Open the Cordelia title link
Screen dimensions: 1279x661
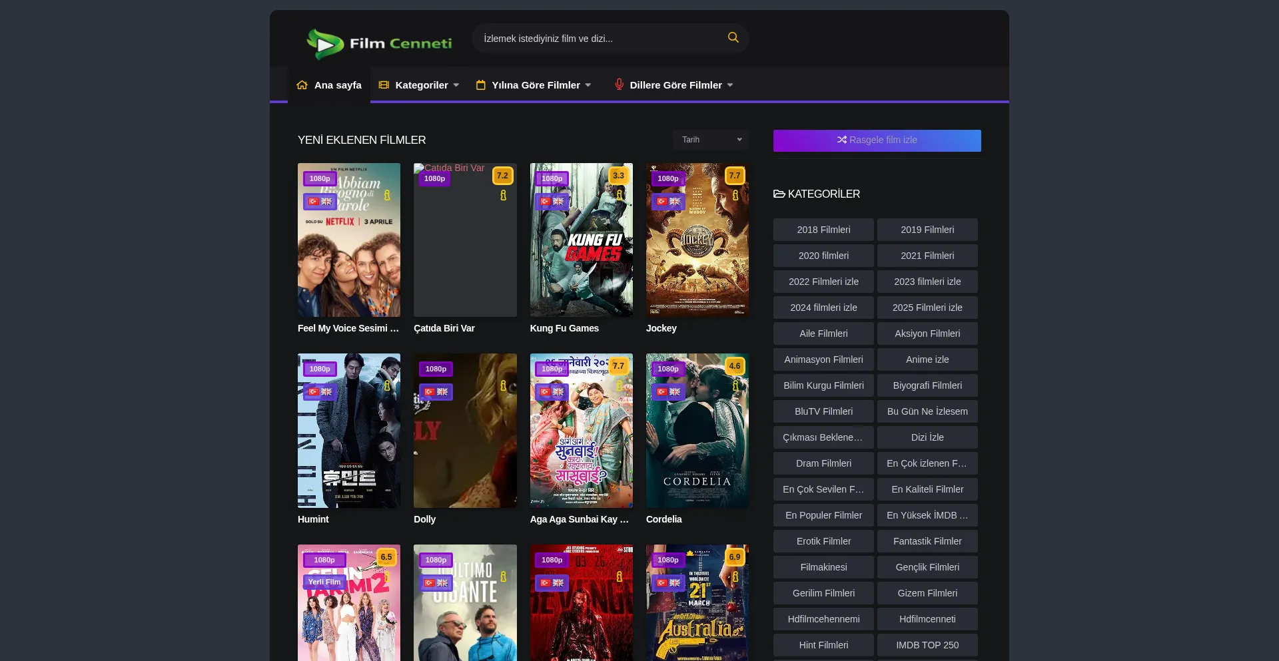[x=664, y=519]
